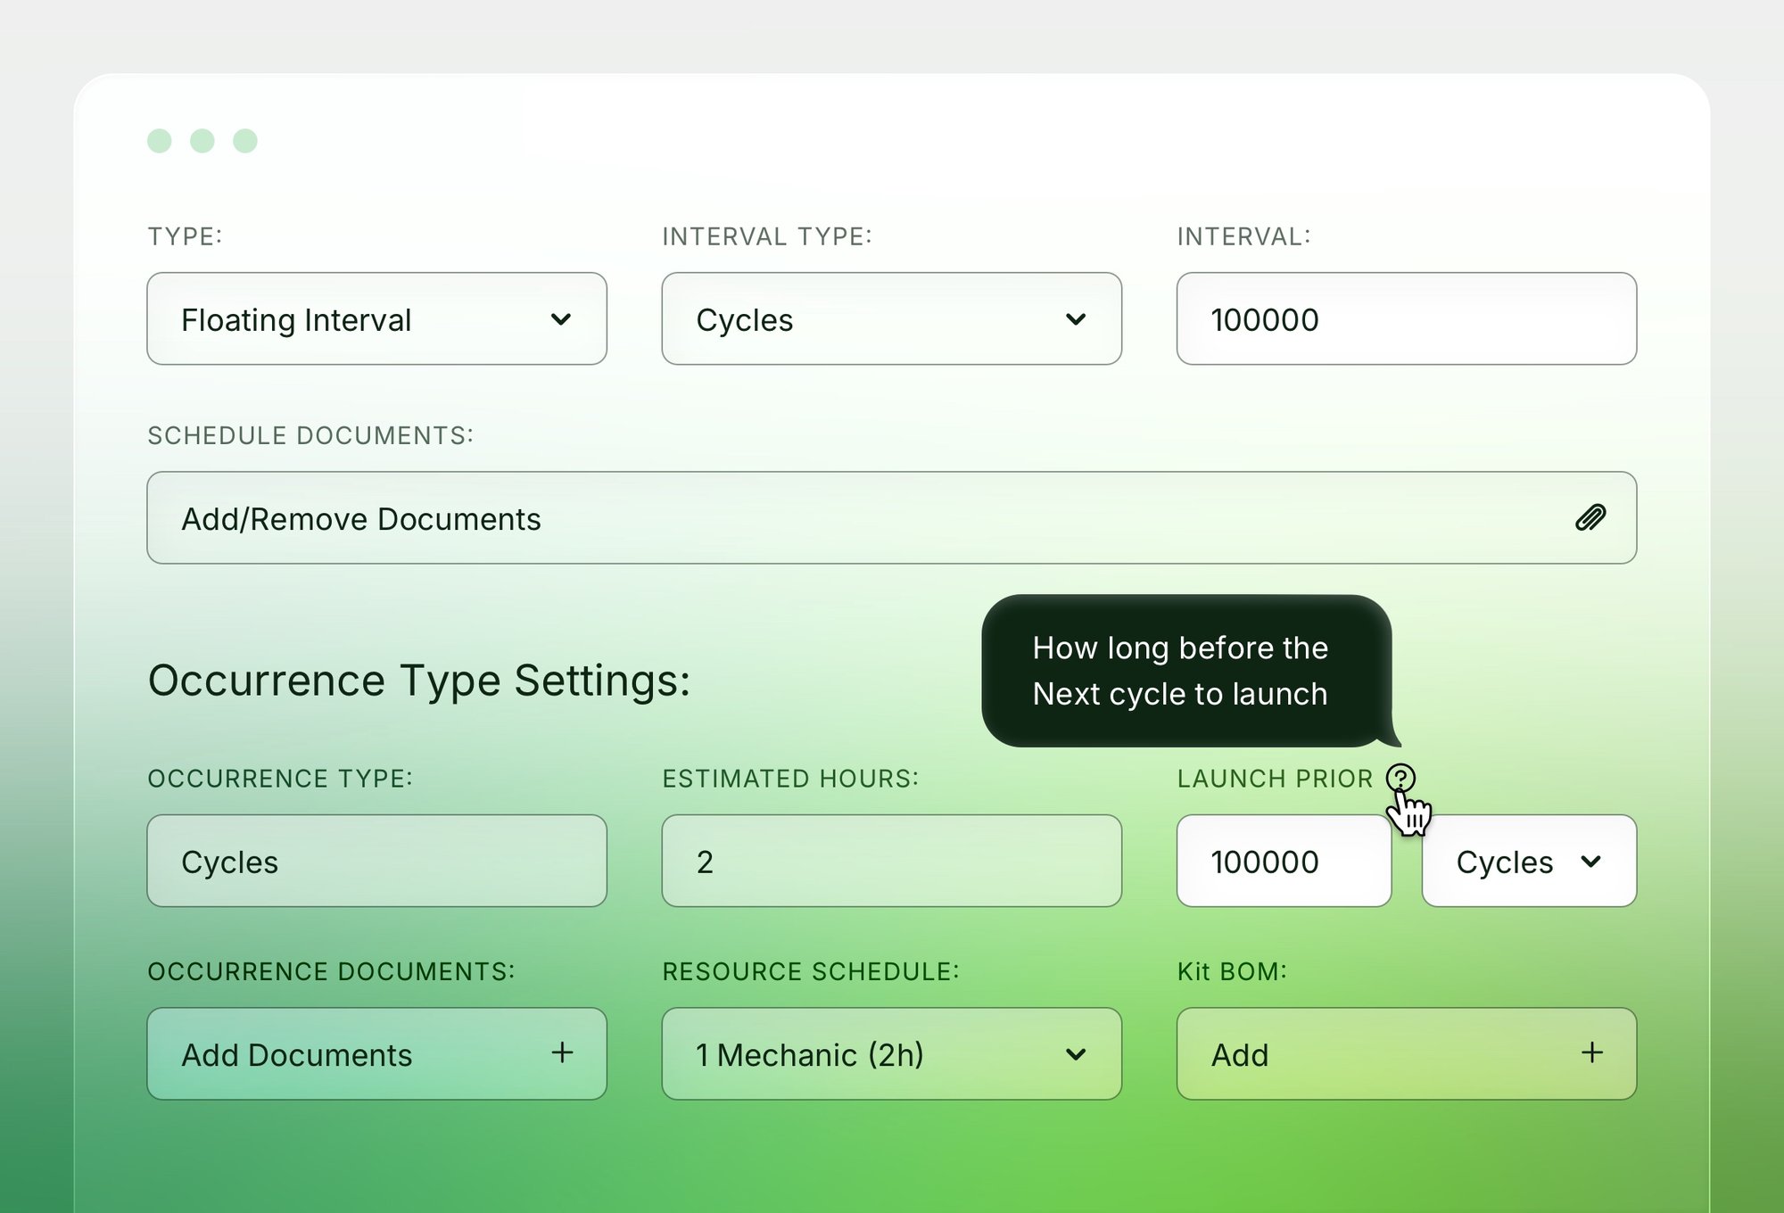Click the ESTIMATED HOURS label
The height and width of the screenshot is (1213, 1784).
coord(790,779)
